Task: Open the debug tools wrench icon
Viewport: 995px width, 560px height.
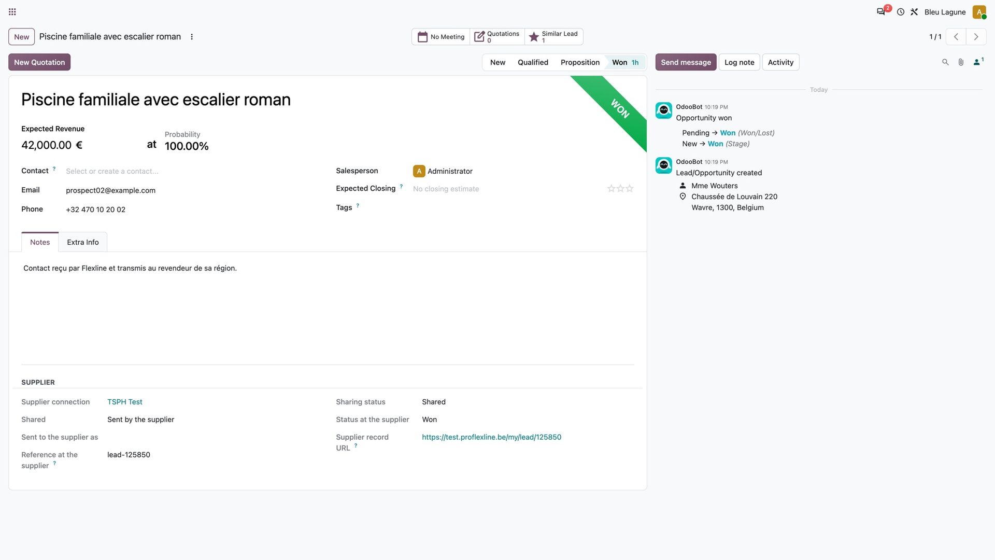Action: pos(914,12)
